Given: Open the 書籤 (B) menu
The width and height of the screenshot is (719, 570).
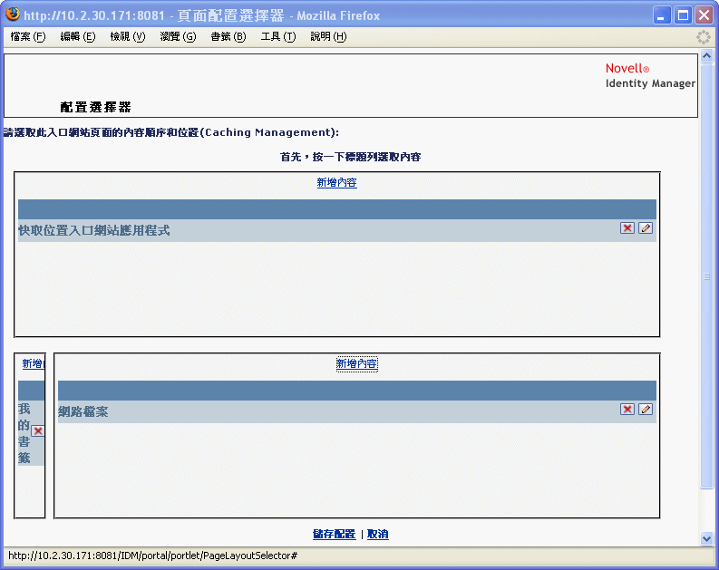Looking at the screenshot, I should (228, 36).
